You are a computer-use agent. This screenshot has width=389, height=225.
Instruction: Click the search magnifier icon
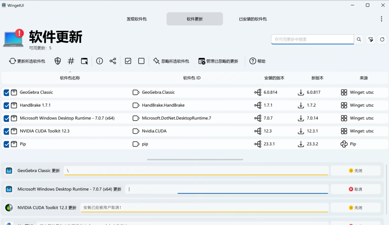(x=359, y=39)
